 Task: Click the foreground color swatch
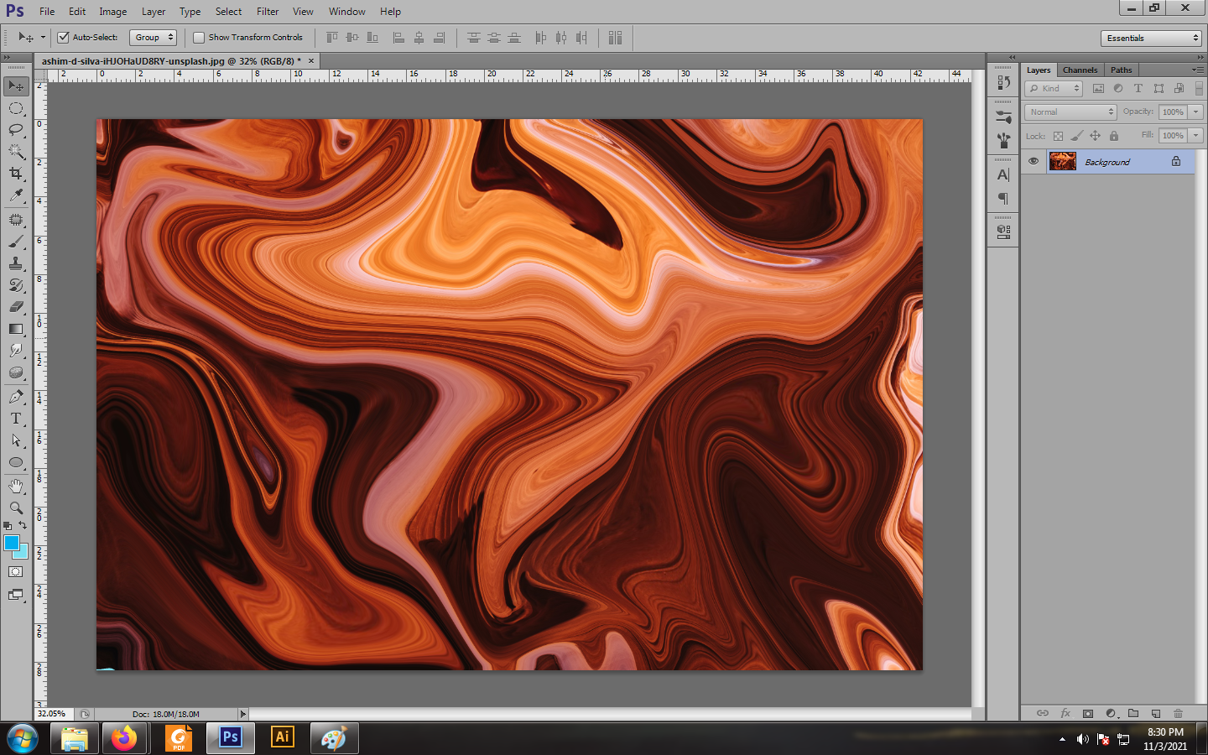(x=12, y=543)
